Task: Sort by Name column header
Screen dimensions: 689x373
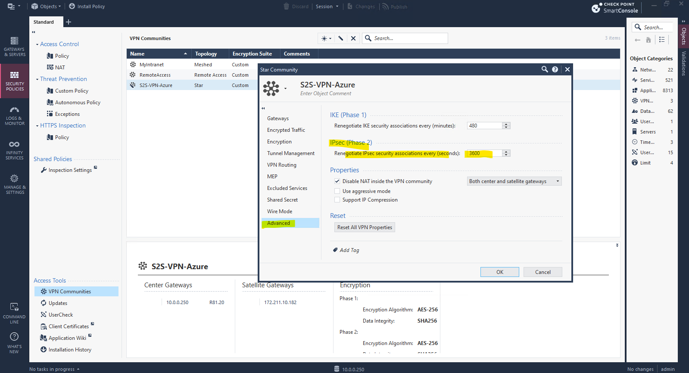Action: tap(159, 54)
